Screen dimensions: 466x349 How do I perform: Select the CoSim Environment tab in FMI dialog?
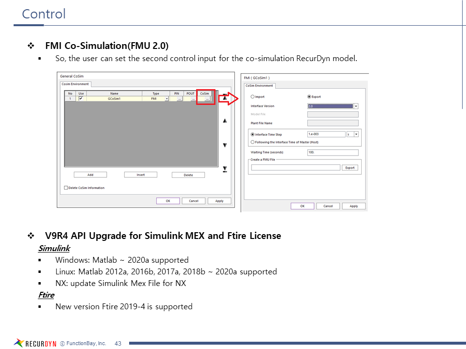[260, 86]
